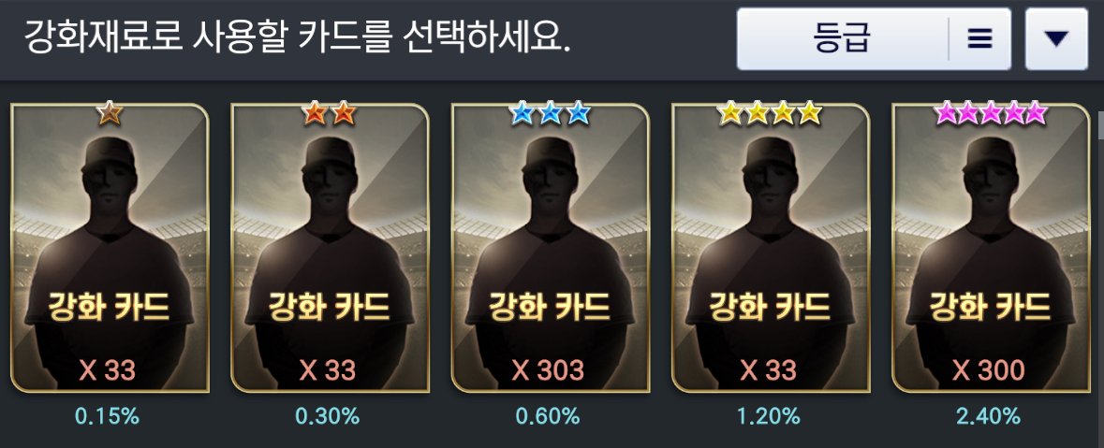Image resolution: width=1104 pixels, height=448 pixels.
Task: Click the 0.60% rate text
Action: click(548, 416)
